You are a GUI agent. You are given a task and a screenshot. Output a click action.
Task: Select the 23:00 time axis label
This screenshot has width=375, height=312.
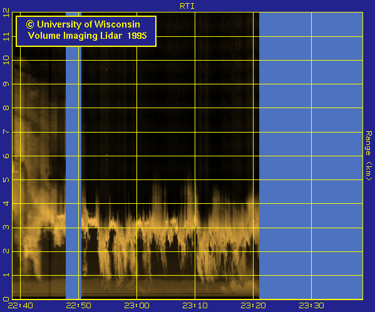pos(137,306)
